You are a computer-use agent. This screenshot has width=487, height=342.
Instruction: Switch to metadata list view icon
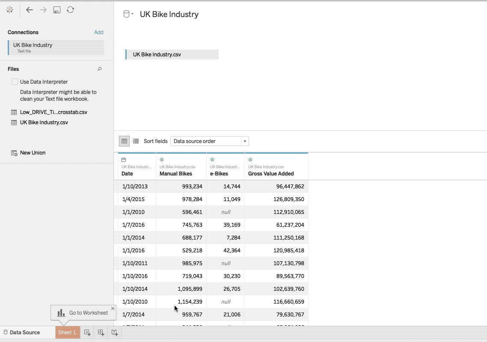click(x=136, y=141)
